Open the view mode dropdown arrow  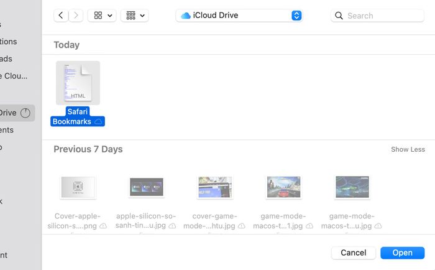pos(110,16)
